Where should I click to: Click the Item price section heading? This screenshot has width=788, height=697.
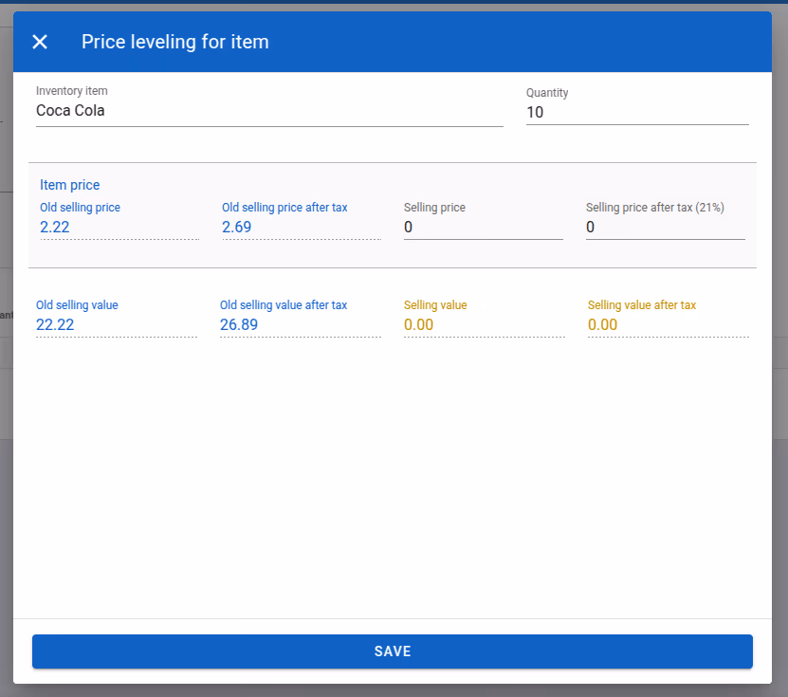70,185
